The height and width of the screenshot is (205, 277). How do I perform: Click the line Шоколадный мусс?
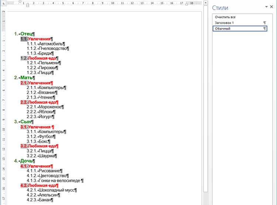click(52, 190)
